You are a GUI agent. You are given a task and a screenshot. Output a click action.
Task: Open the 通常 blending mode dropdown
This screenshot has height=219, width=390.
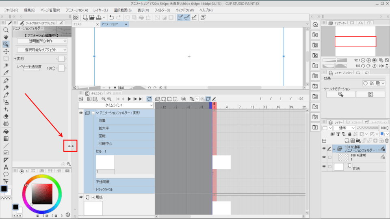pos(344,128)
